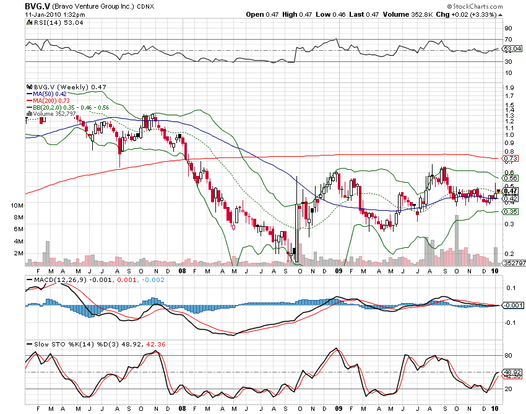526x414 pixels.
Task: Click the CDNX exchange label
Action: [145, 6]
